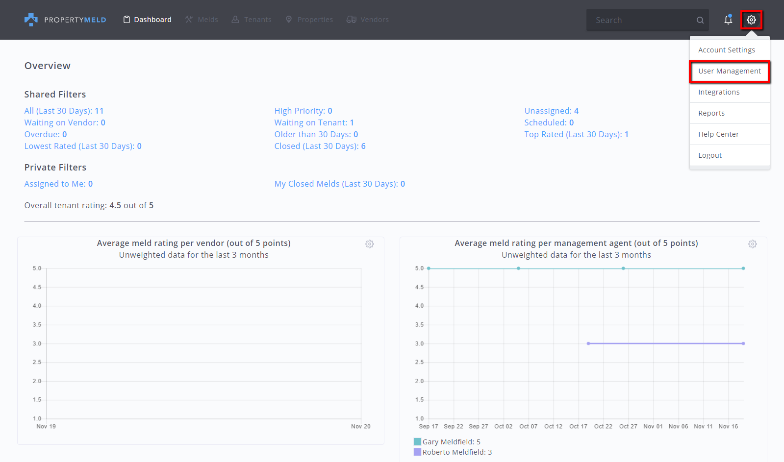Click the Roberto Meldfield purple legend swatch
Viewport: 784px width, 462px height.
[417, 452]
